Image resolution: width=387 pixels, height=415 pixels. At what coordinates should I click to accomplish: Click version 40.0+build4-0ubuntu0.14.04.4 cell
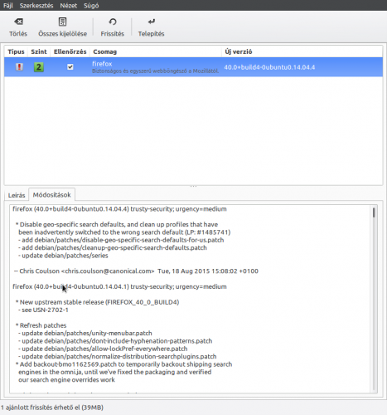(x=269, y=67)
